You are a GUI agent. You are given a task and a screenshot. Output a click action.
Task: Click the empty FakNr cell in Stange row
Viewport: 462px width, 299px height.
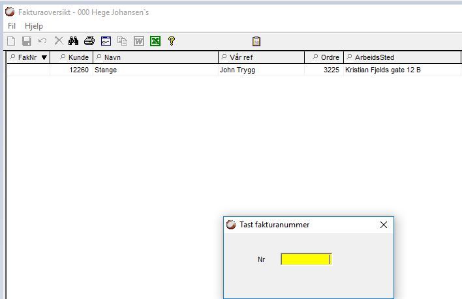29,70
